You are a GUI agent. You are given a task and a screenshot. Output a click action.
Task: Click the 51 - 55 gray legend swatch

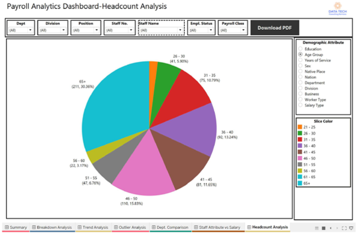300,164
